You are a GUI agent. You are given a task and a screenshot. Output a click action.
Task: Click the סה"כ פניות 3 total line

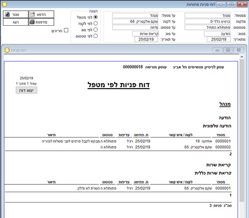pyautogui.click(x=221, y=206)
